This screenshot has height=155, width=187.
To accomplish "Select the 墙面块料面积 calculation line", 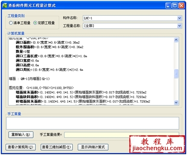I will tap(81, 97).
